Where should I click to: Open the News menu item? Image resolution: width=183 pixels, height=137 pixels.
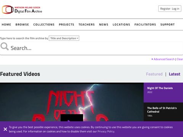click(x=104, y=24)
